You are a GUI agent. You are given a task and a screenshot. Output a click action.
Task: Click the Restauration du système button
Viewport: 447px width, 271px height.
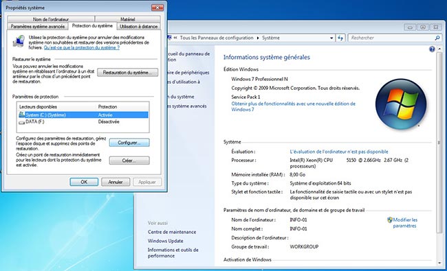[x=127, y=73]
